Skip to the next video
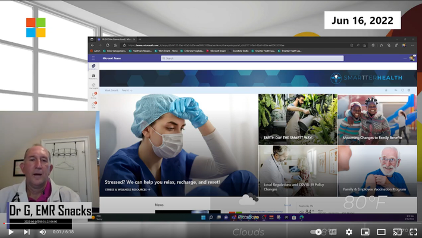This screenshot has height=238, width=422. click(27, 232)
